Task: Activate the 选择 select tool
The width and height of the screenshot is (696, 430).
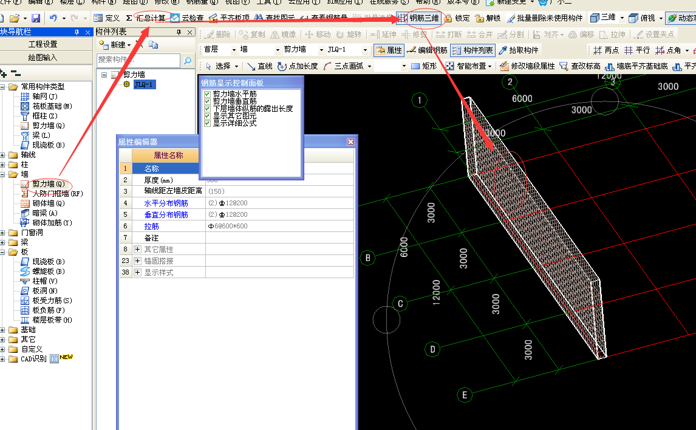Action: coord(218,66)
